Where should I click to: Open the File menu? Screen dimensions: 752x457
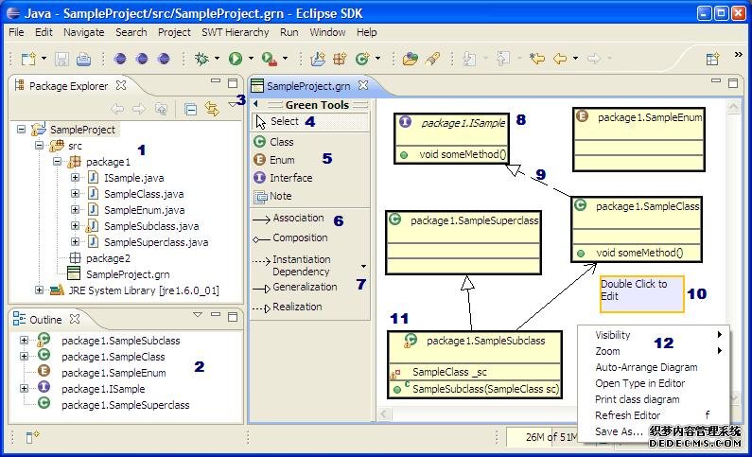pos(16,32)
